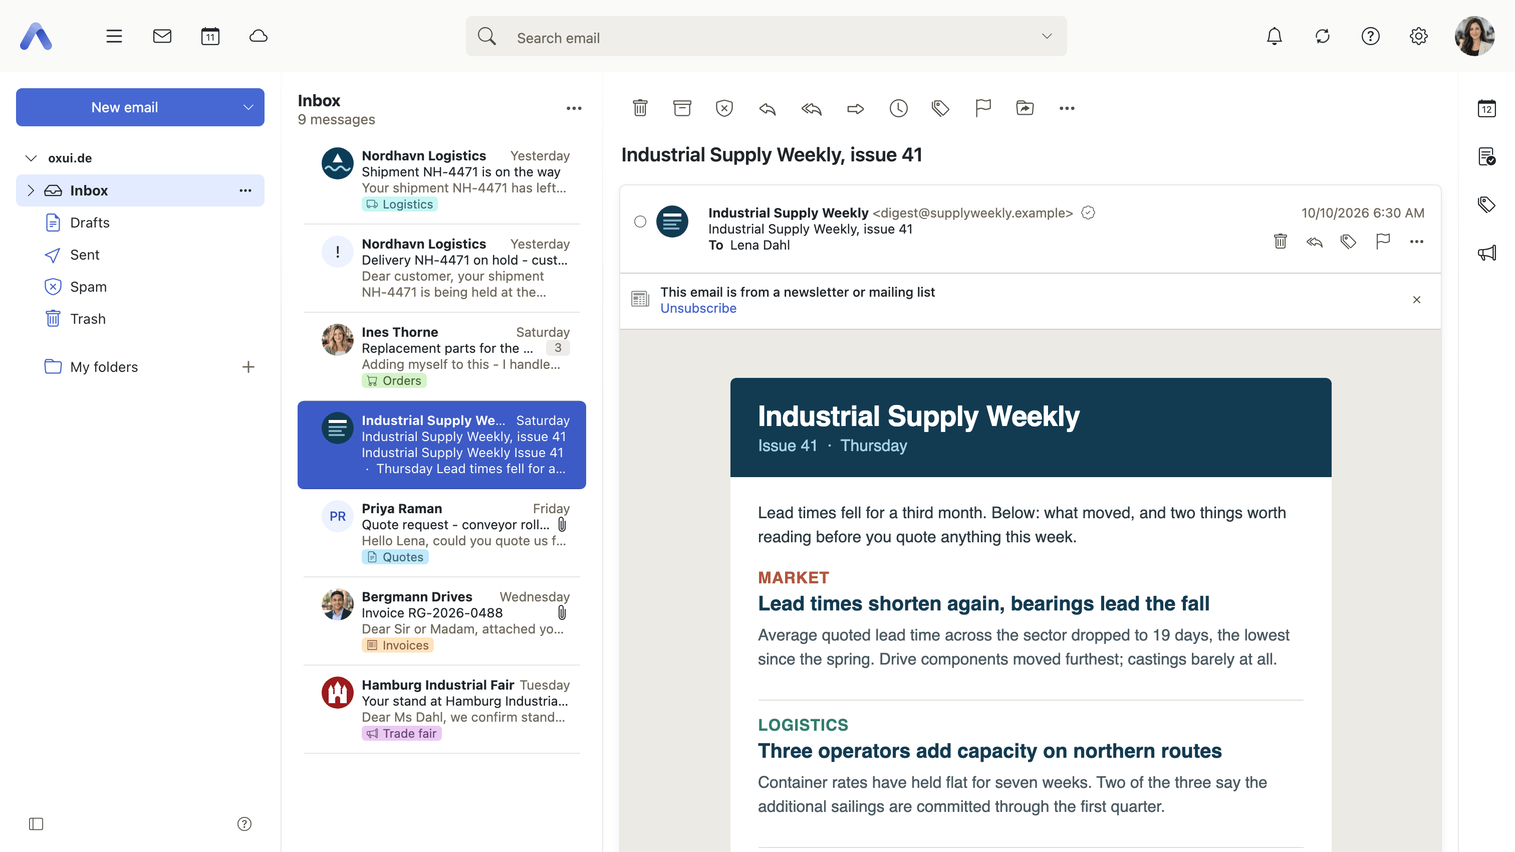
Task: Expand the Inbox subfolders chevron
Action: [x=31, y=190]
